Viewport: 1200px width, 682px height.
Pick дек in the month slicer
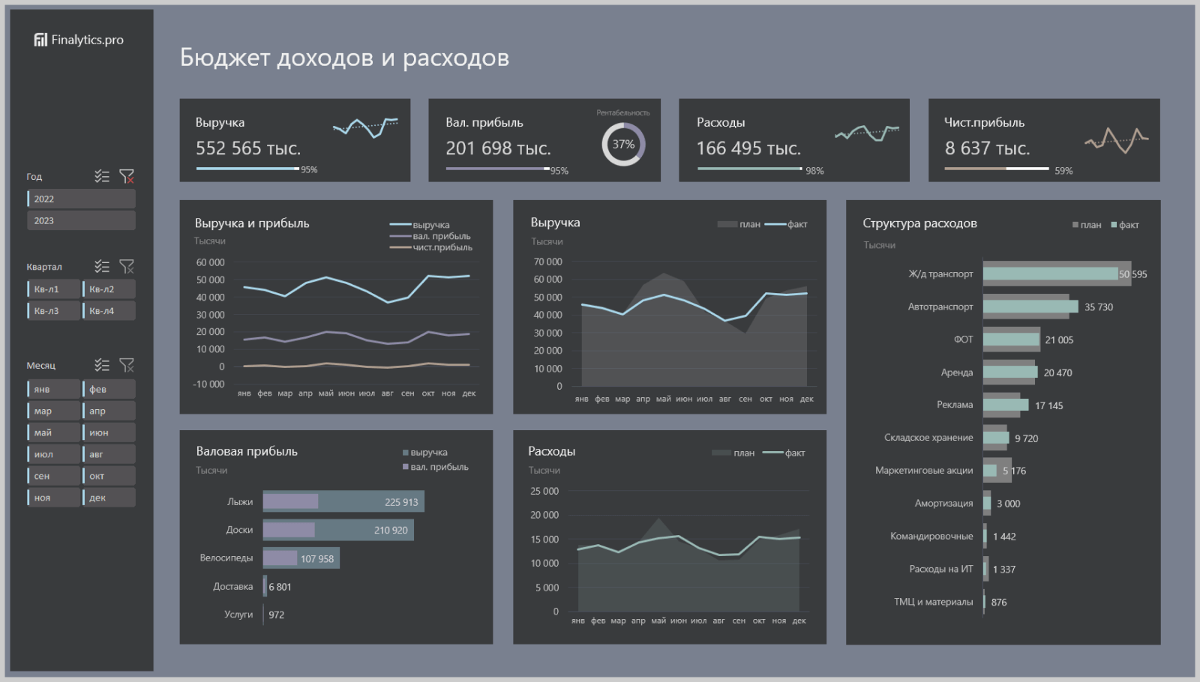pos(109,498)
